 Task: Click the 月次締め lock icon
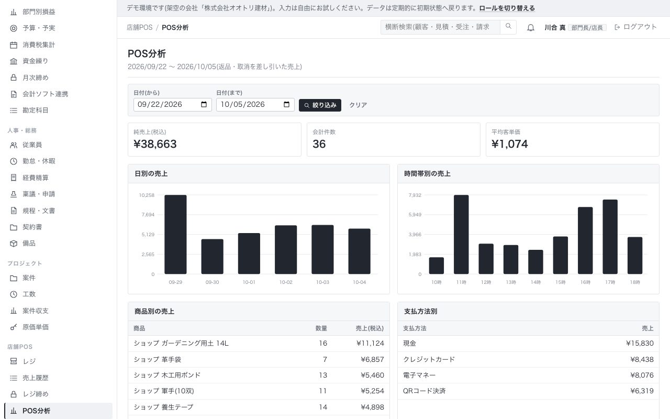coord(14,78)
